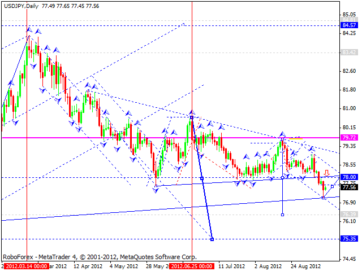Select the 78.00 blue price label
Viewport: 362px width, 271px height.
350,177
